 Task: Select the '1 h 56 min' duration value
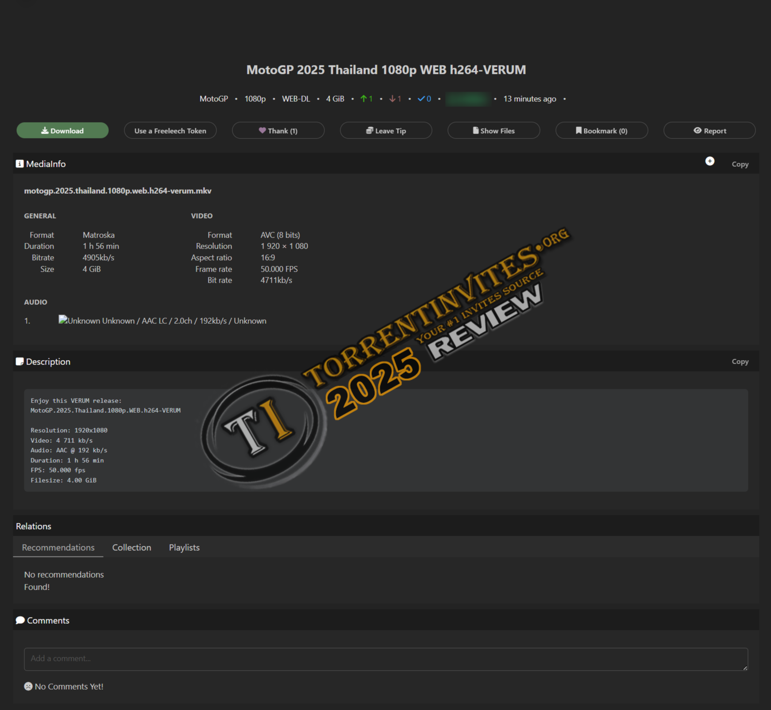click(101, 246)
